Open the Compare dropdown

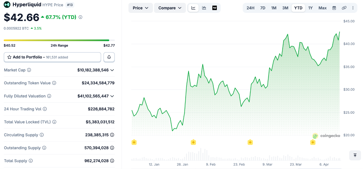(x=170, y=8)
